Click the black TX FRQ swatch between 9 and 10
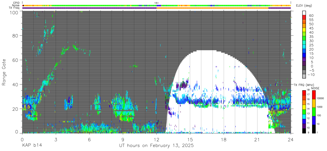The image size is (327, 151). tap(304, 130)
